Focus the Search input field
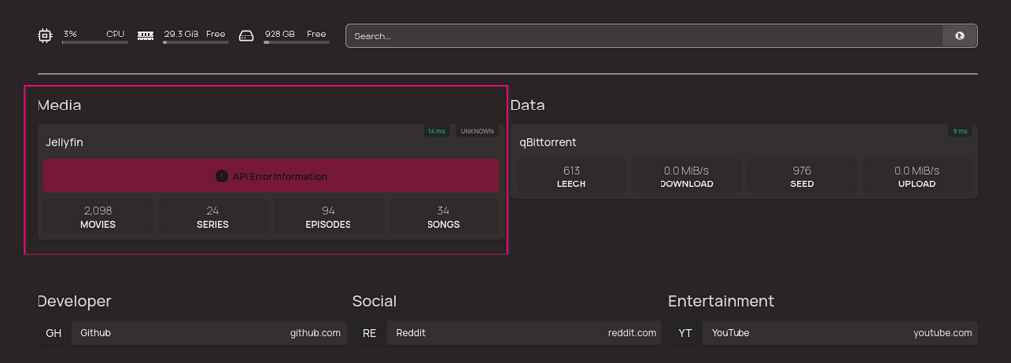 tap(645, 36)
